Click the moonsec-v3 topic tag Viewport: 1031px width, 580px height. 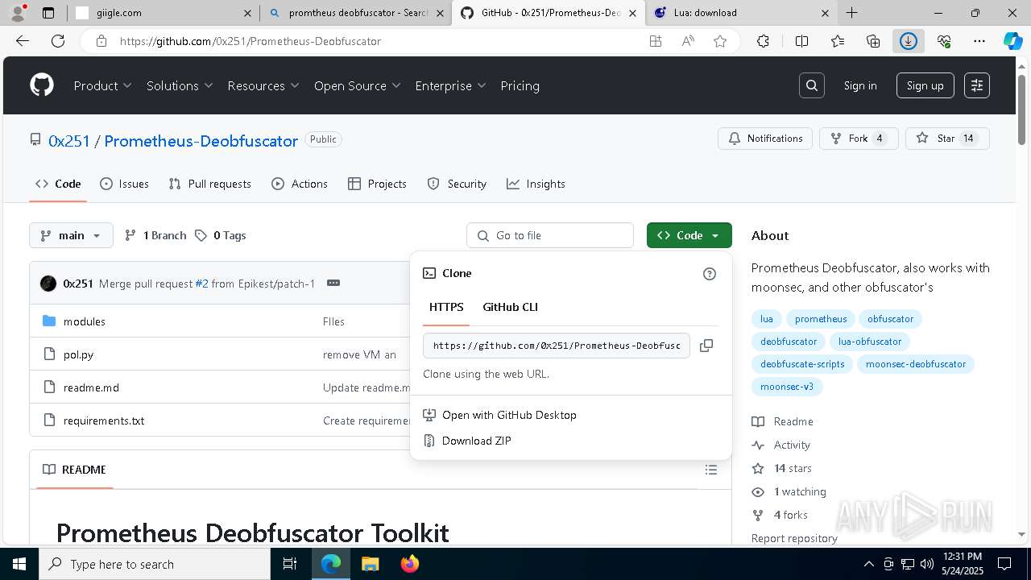[787, 387]
